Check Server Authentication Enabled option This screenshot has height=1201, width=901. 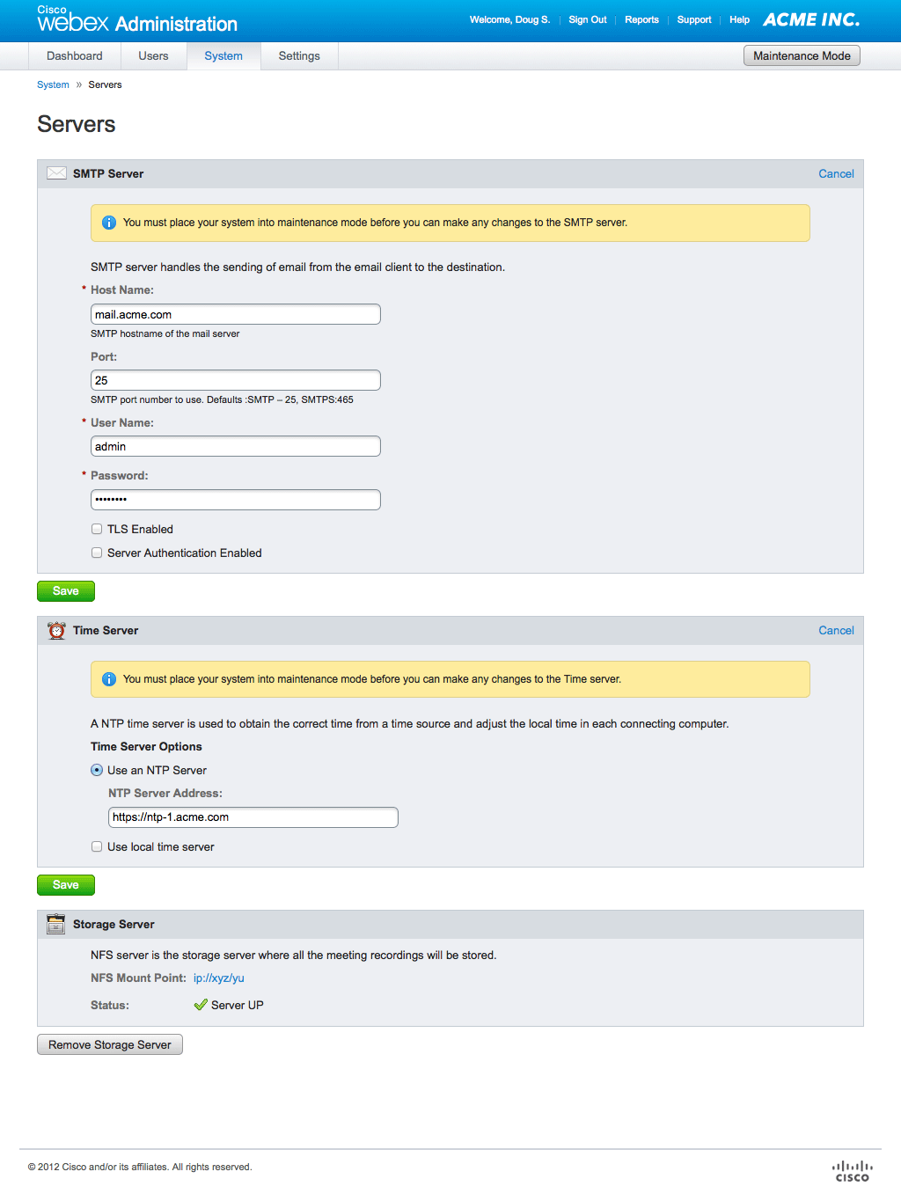coord(97,553)
